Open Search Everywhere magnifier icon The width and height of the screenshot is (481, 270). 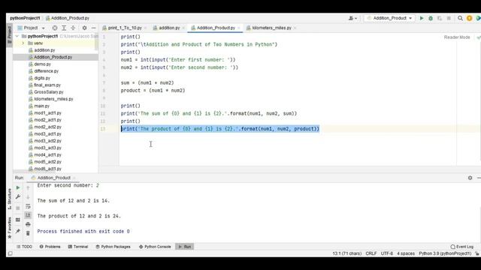click(x=460, y=18)
